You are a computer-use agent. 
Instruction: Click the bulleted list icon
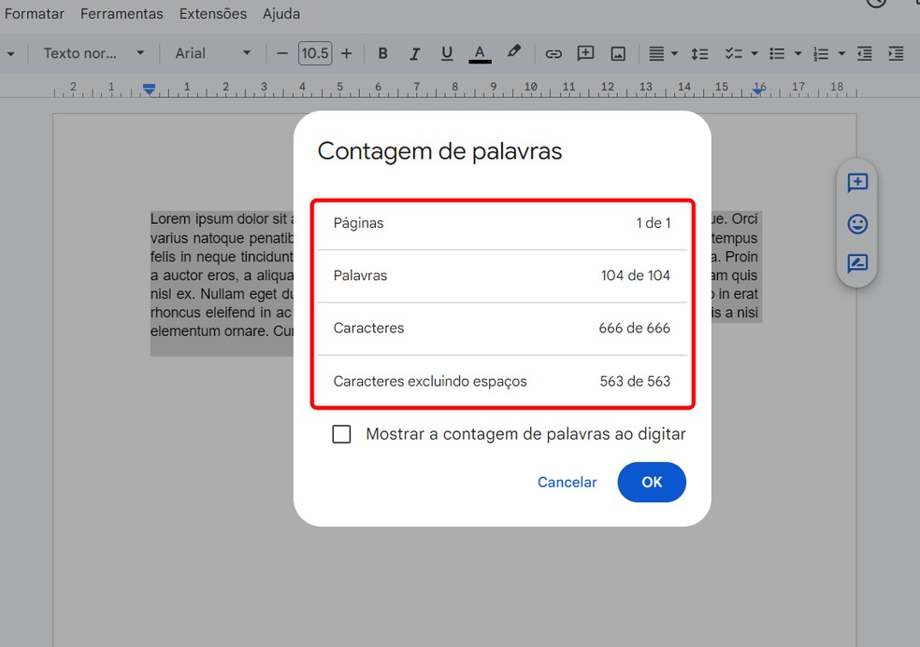pos(777,54)
